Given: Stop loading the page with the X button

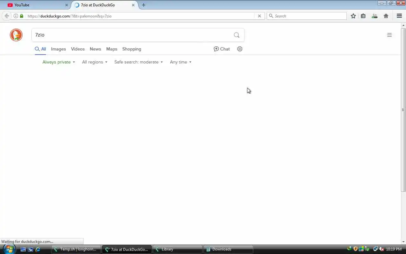Looking at the screenshot, I should coord(259,16).
